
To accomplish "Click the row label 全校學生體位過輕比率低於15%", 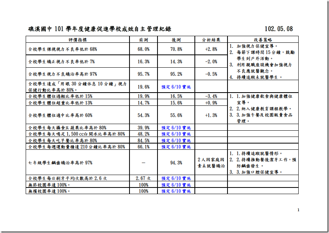I will (60, 96).
